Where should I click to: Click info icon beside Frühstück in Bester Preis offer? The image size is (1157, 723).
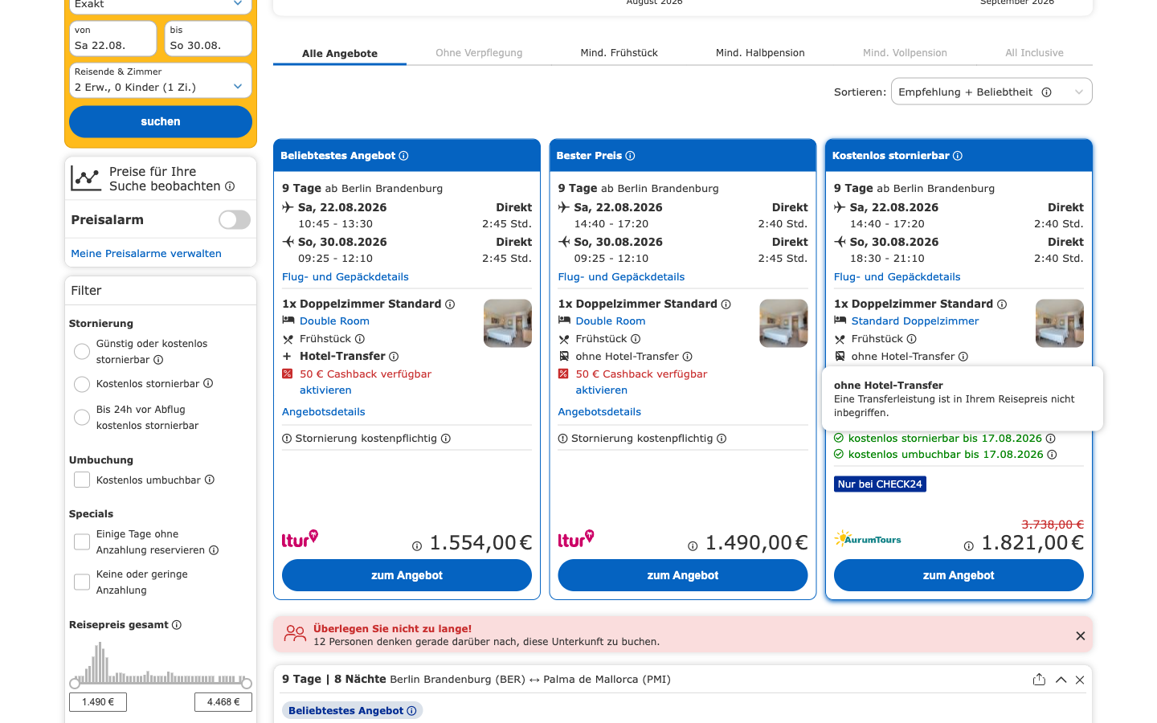tap(636, 339)
